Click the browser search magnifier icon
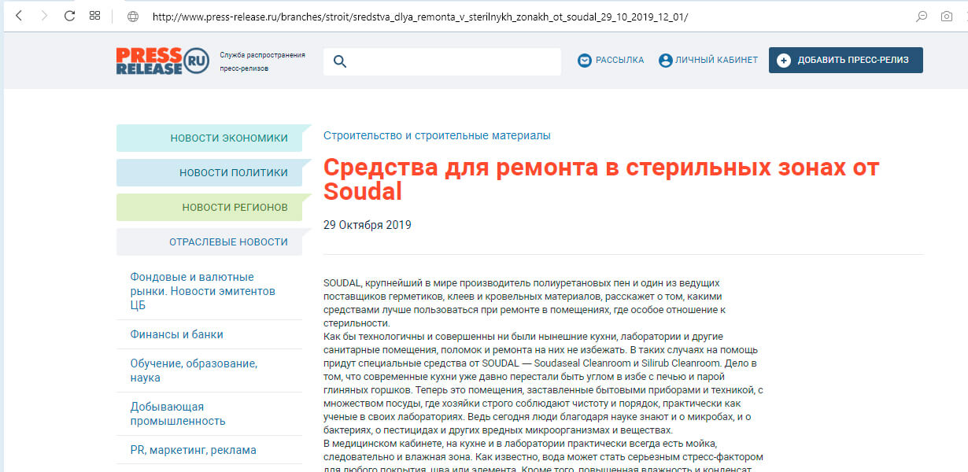Image resolution: width=968 pixels, height=472 pixels. [x=922, y=17]
